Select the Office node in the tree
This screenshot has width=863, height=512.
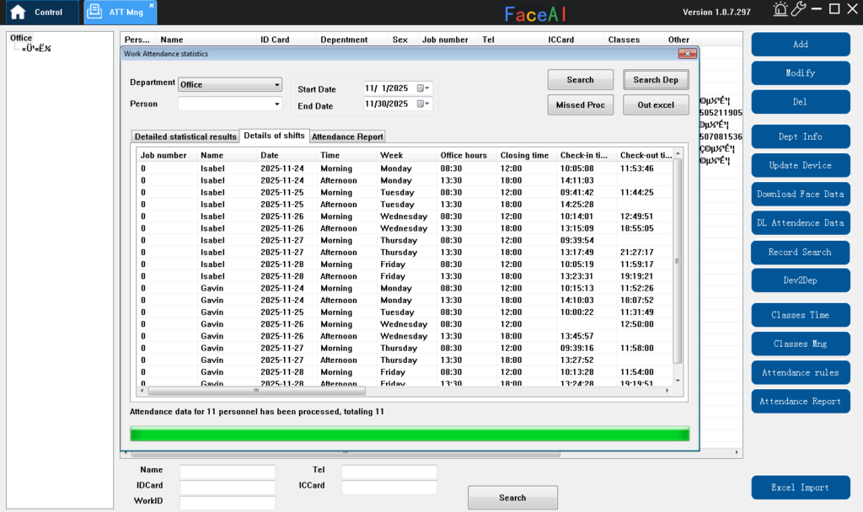[x=21, y=38]
